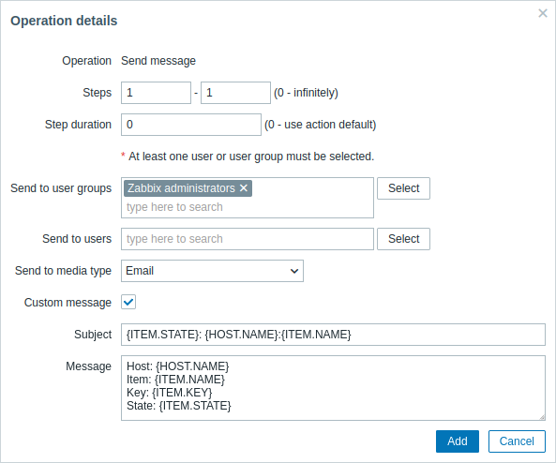Click the Email dropdown chevron arrow
The image size is (556, 463).
click(294, 271)
